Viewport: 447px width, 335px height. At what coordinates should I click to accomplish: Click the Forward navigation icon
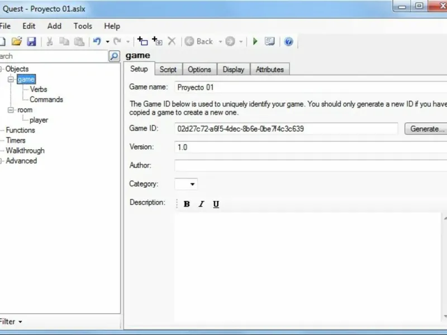pyautogui.click(x=230, y=41)
